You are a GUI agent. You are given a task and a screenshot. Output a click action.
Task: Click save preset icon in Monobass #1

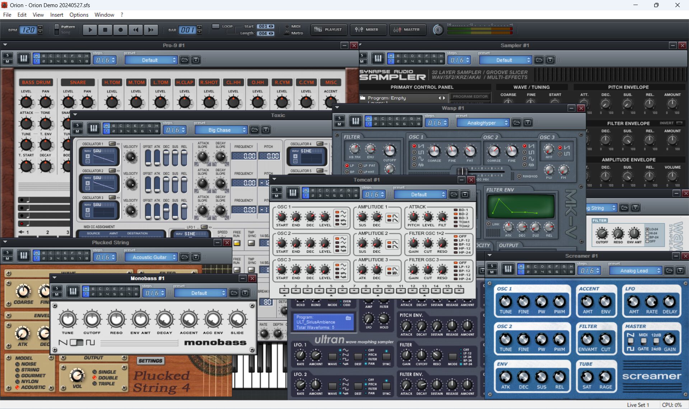tap(245, 293)
